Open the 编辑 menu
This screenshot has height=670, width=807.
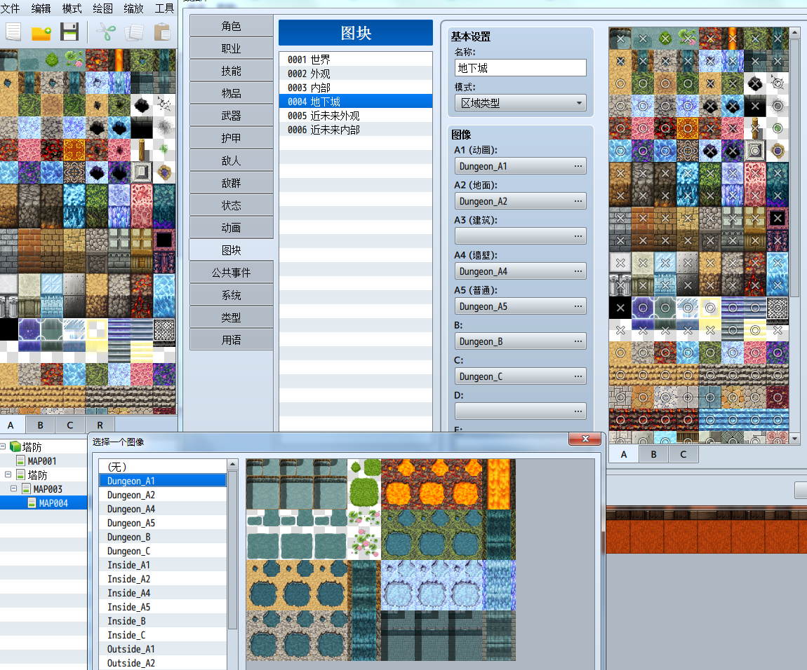[x=41, y=8]
